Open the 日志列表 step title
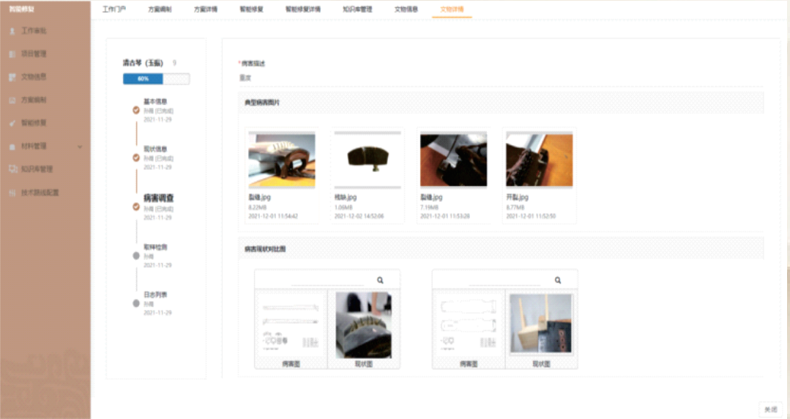Screen dimensions: 790x419 pyautogui.click(x=155, y=294)
